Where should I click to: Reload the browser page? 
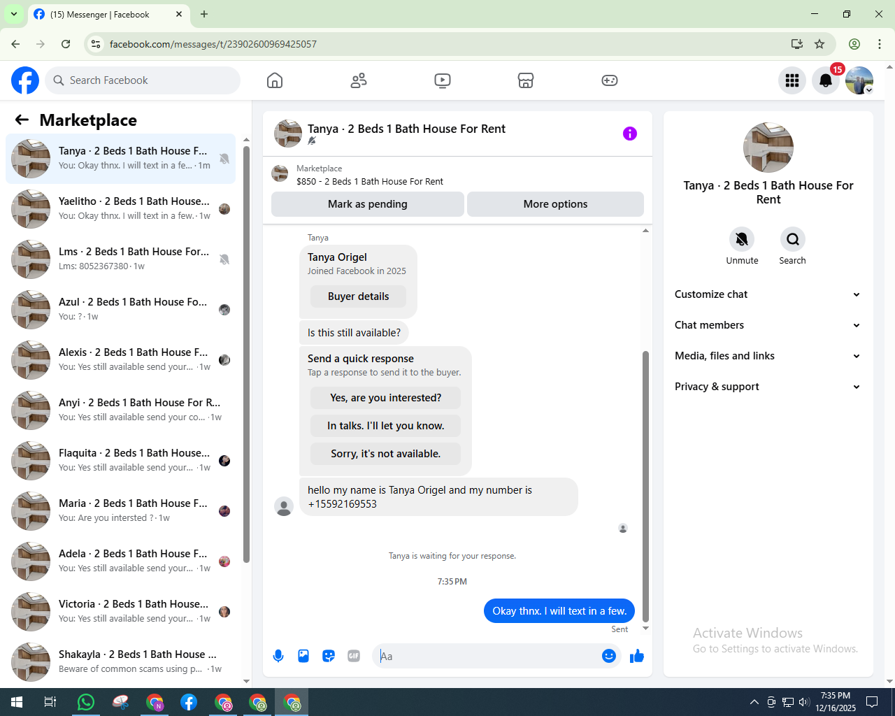tap(66, 44)
